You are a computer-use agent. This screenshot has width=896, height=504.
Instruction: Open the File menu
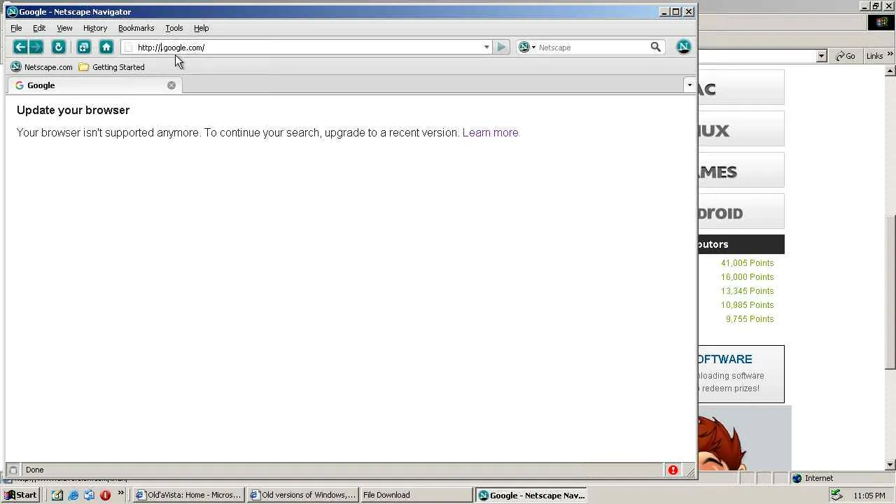click(16, 28)
